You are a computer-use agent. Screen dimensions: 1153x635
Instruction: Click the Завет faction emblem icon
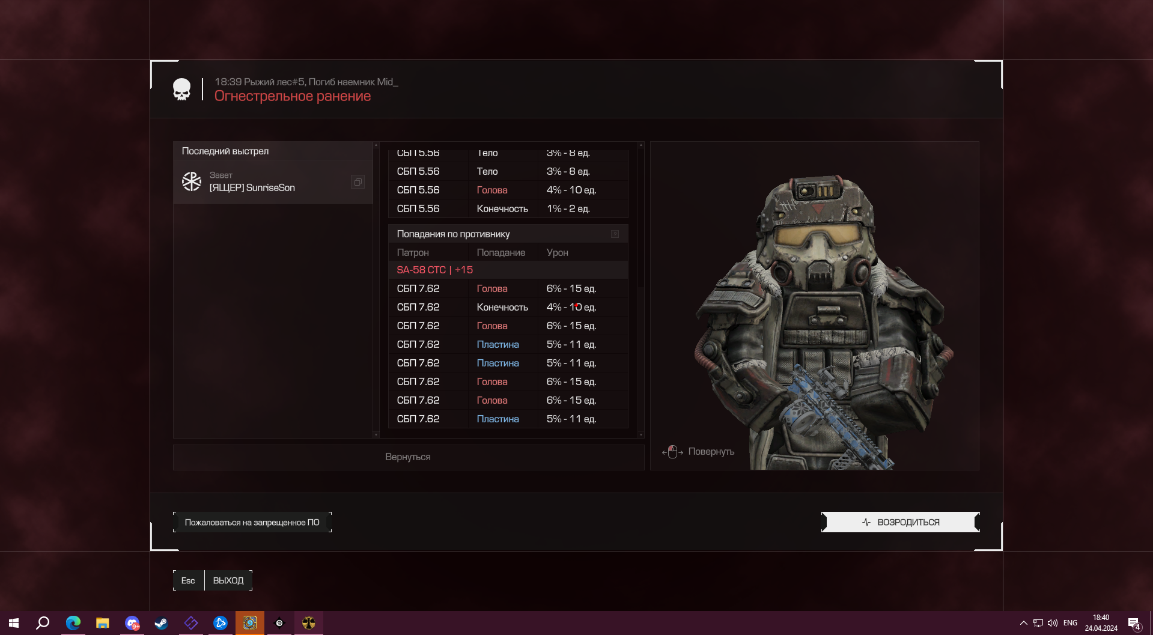coord(192,181)
